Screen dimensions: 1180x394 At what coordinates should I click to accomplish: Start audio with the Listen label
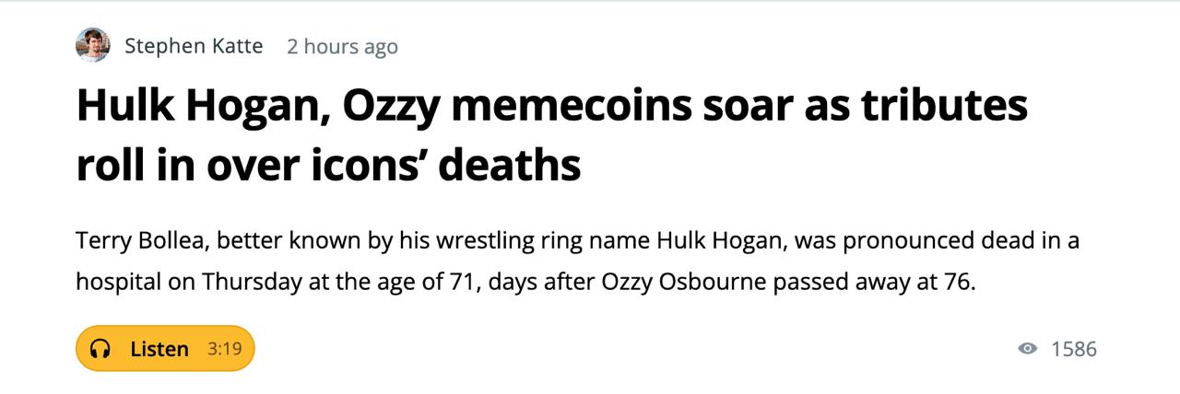coord(159,349)
